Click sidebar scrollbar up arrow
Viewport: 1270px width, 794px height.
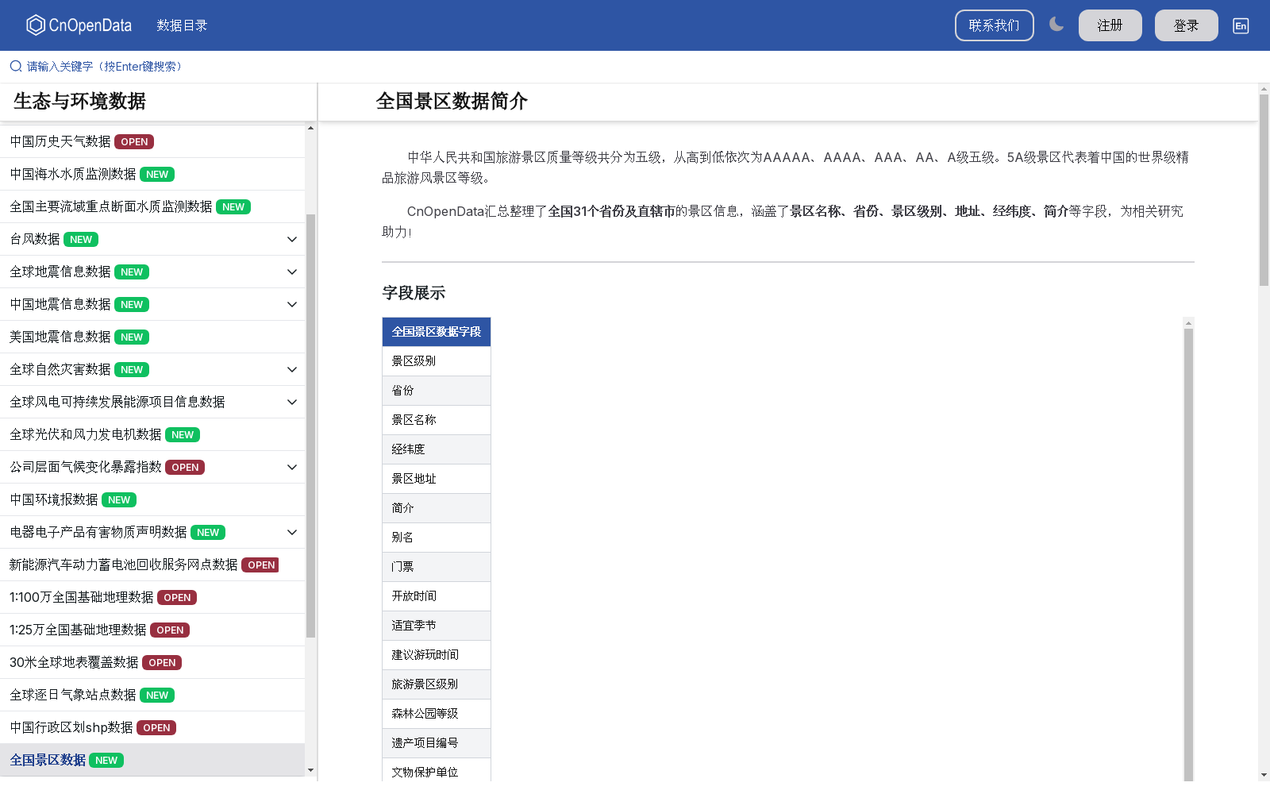(310, 128)
